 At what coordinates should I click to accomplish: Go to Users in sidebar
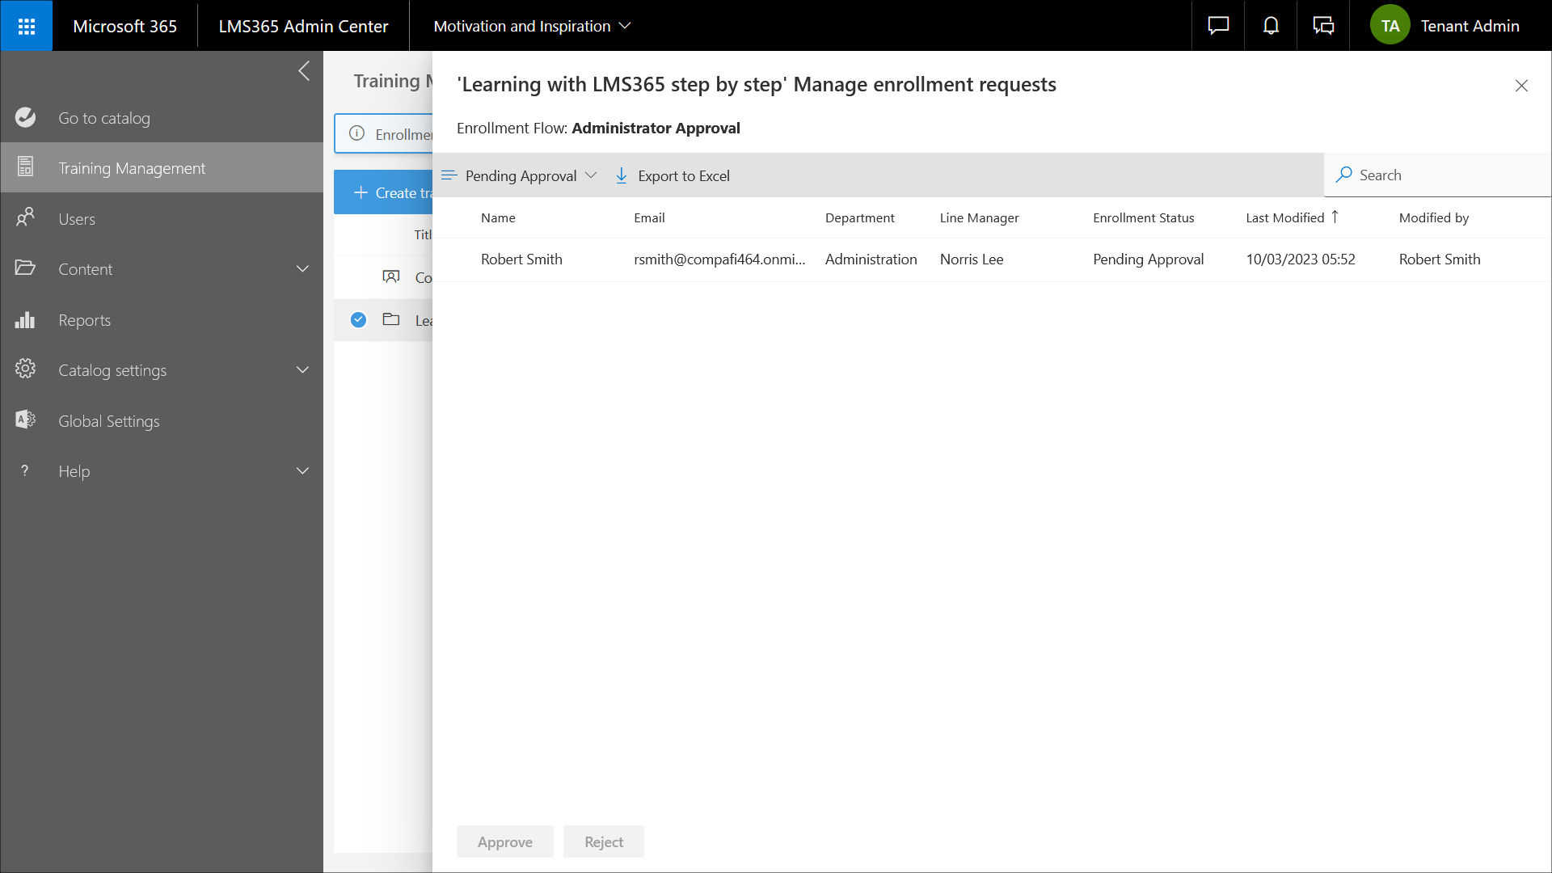click(77, 219)
